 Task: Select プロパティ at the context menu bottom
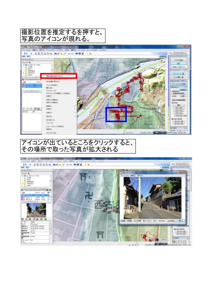[51, 133]
